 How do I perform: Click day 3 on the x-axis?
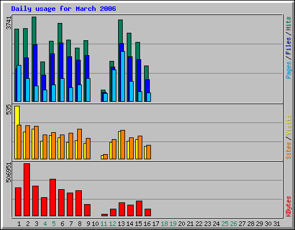[36, 224]
